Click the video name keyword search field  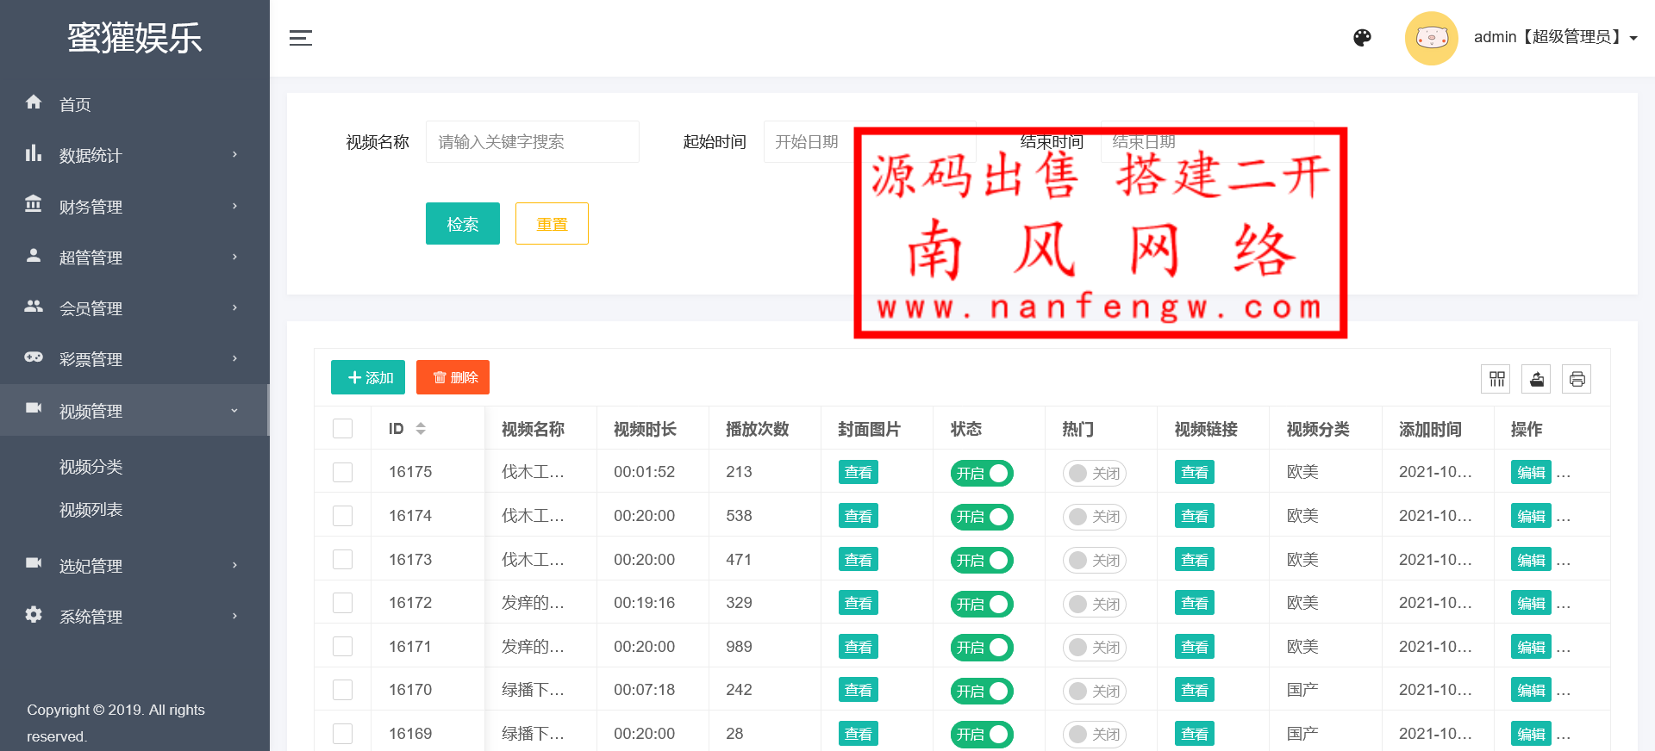[532, 142]
